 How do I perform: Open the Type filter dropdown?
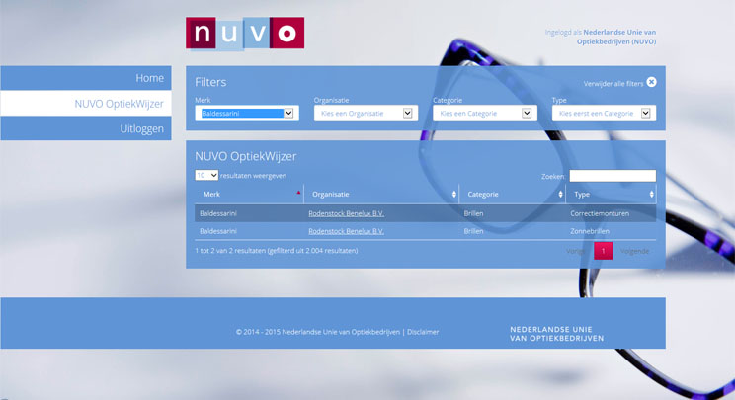click(603, 114)
